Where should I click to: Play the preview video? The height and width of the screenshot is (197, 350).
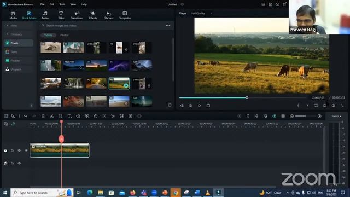coord(199,106)
